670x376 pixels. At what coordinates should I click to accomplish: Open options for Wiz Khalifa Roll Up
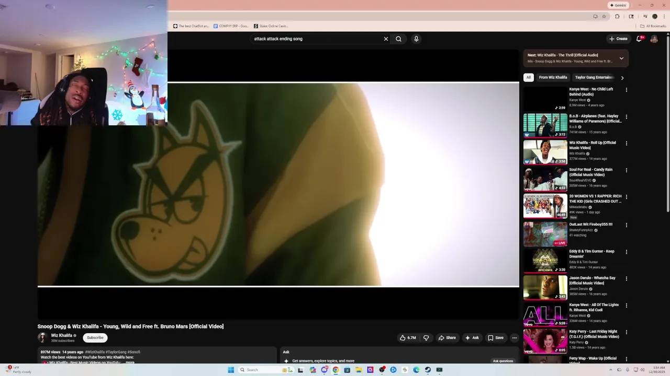(626, 143)
